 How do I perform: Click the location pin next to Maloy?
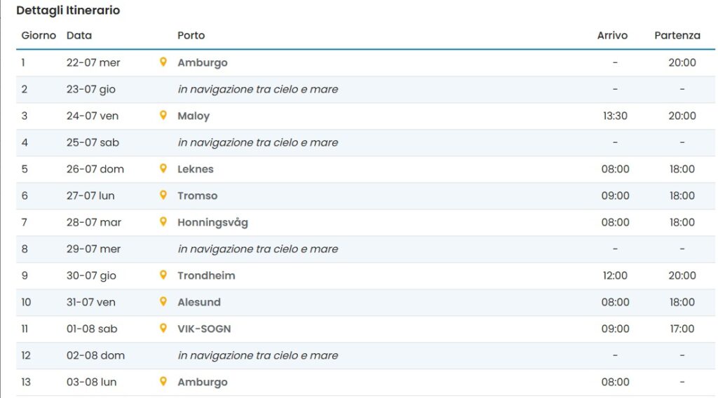163,116
